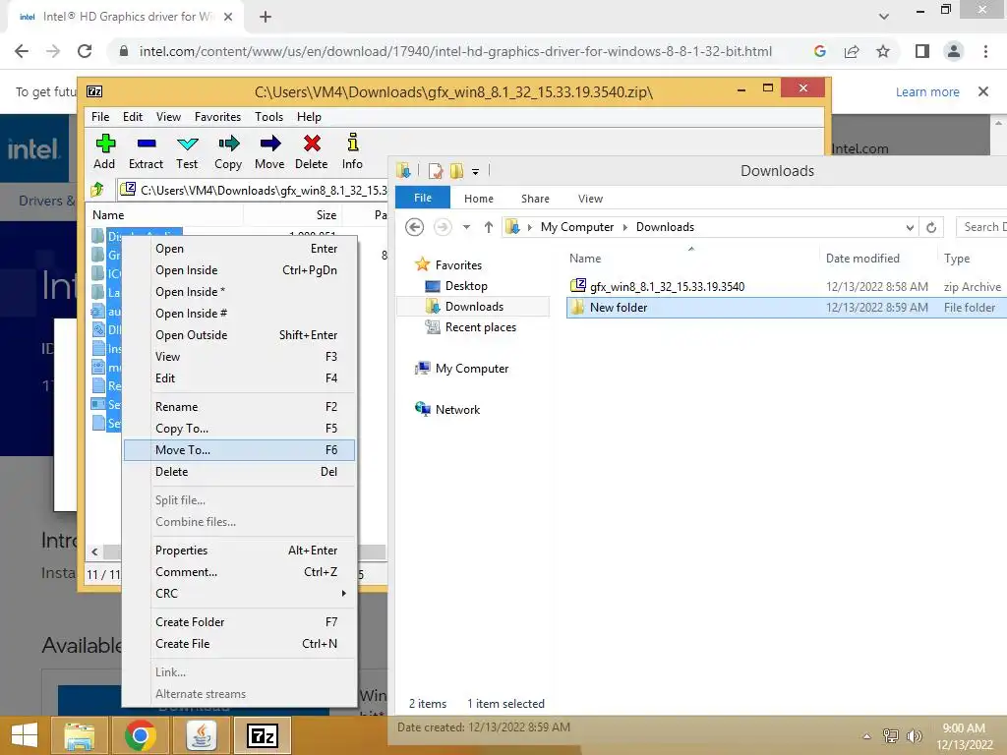Click the red Delete icon in 7-Zip
1007x755 pixels.
(312, 144)
